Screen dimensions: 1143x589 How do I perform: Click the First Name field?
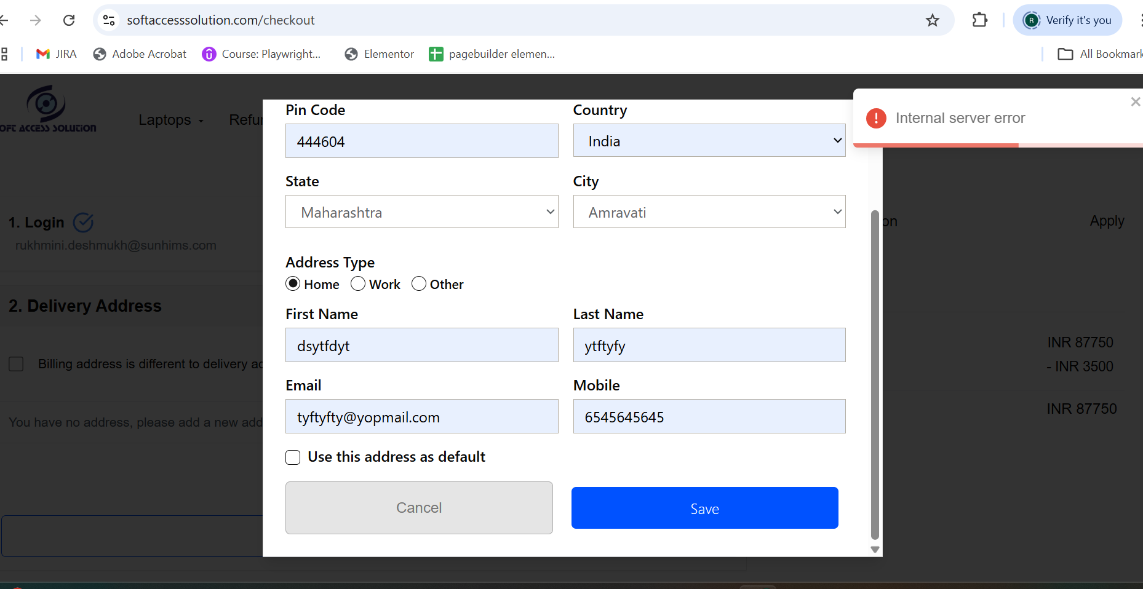pos(422,345)
